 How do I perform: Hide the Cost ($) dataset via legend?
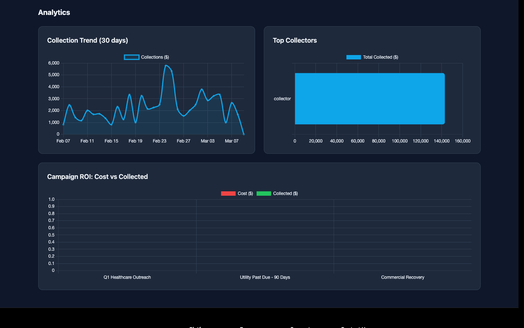237,194
